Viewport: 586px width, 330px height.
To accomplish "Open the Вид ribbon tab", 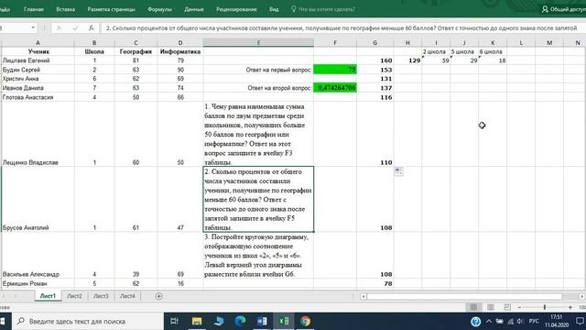I will pos(274,9).
